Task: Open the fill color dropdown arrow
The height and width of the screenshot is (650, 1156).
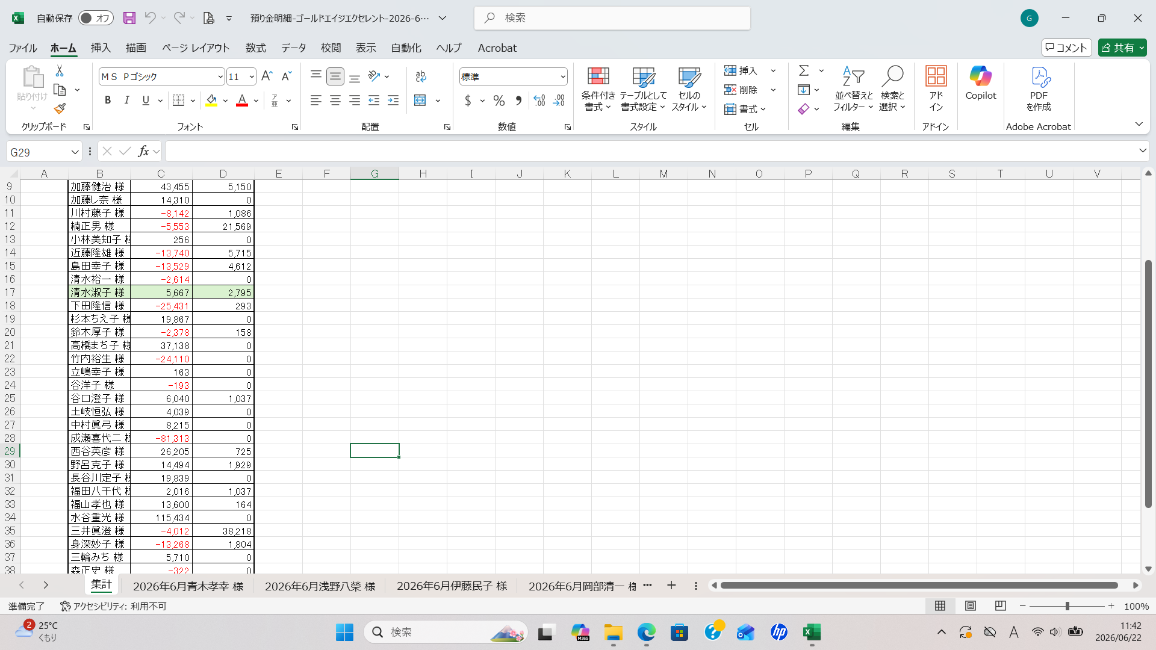Action: pyautogui.click(x=226, y=101)
